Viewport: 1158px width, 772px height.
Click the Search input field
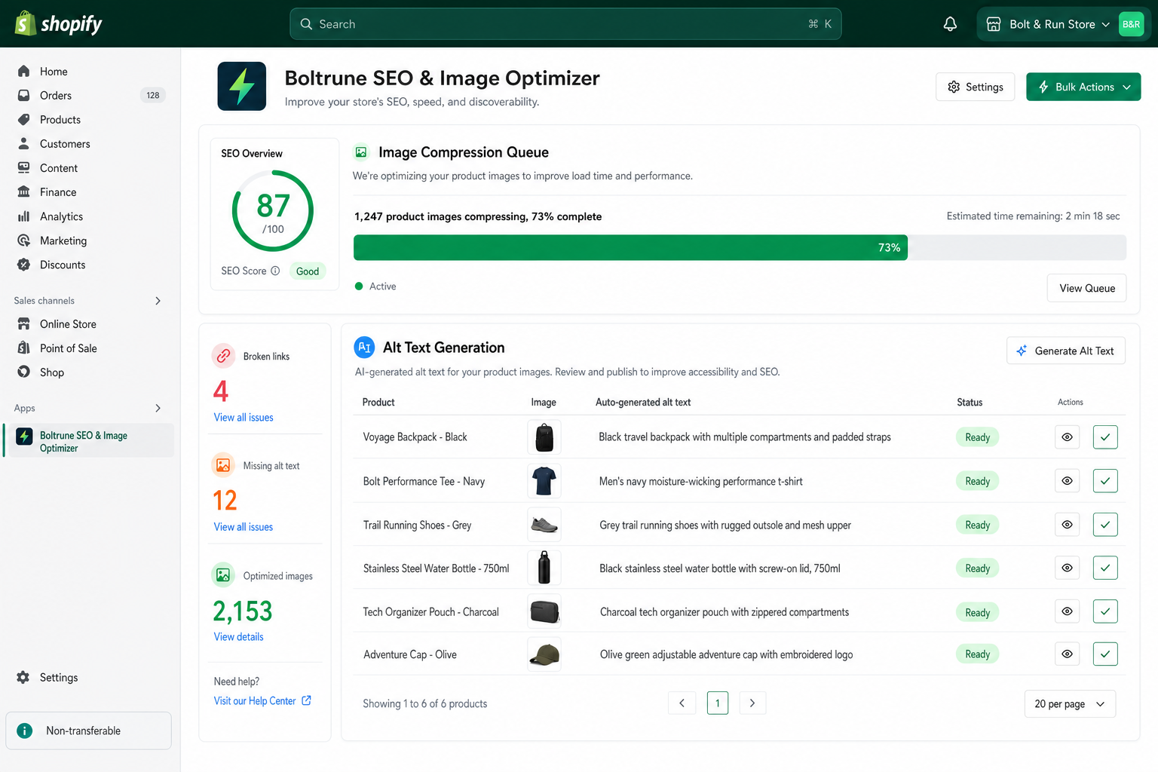[565, 24]
